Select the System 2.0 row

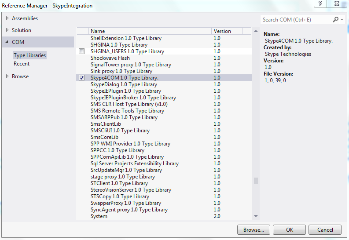[x=164, y=216]
